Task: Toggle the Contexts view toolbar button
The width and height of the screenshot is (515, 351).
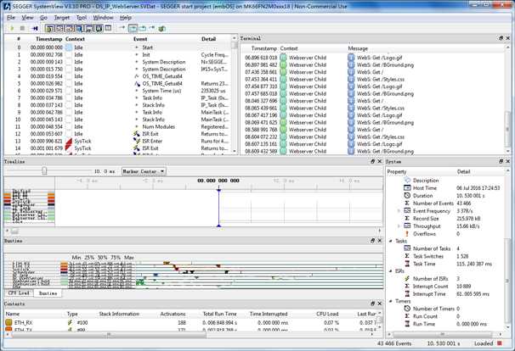Action: (79, 28)
